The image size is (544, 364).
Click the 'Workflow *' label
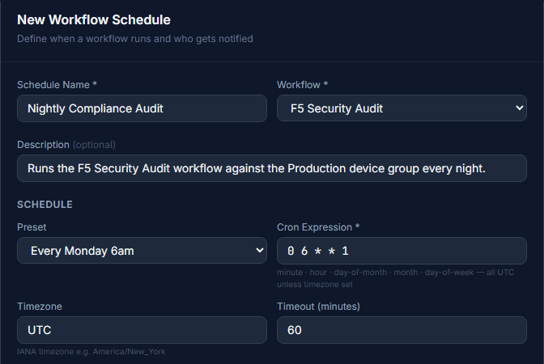coord(302,85)
